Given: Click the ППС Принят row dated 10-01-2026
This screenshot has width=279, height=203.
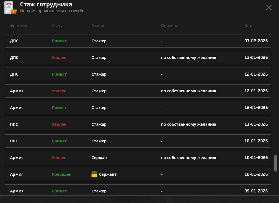Looking at the screenshot, I should point(138,141).
